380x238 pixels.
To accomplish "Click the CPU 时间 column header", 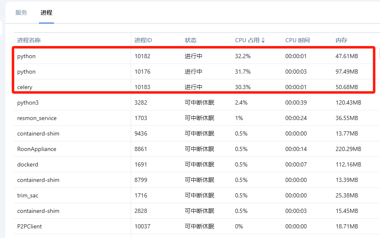I will [297, 40].
